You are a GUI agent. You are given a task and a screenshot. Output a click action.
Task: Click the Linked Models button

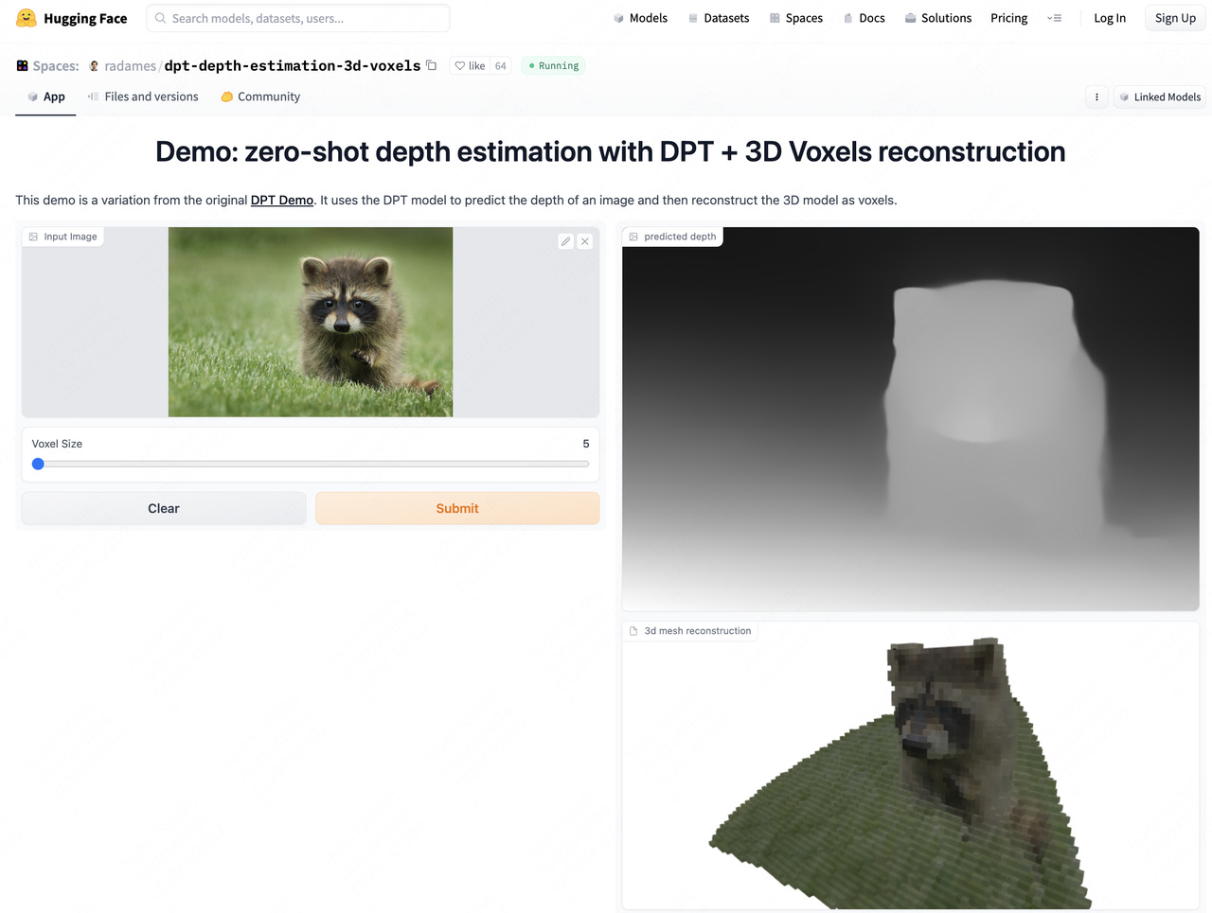1159,97
